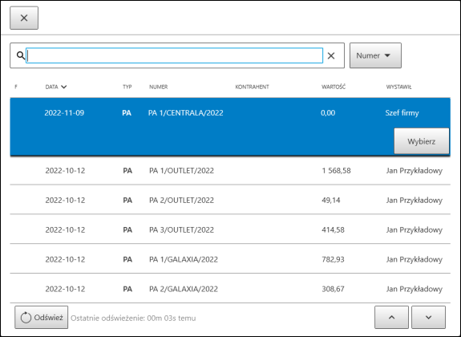The width and height of the screenshot is (461, 337).
Task: Open the Numer filter dropdown
Action: click(375, 55)
